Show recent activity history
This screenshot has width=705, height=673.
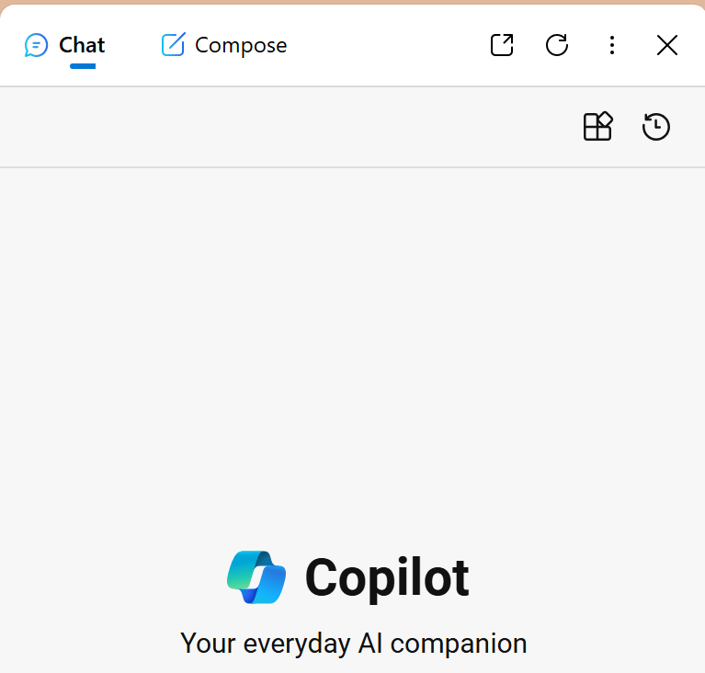[x=656, y=126]
